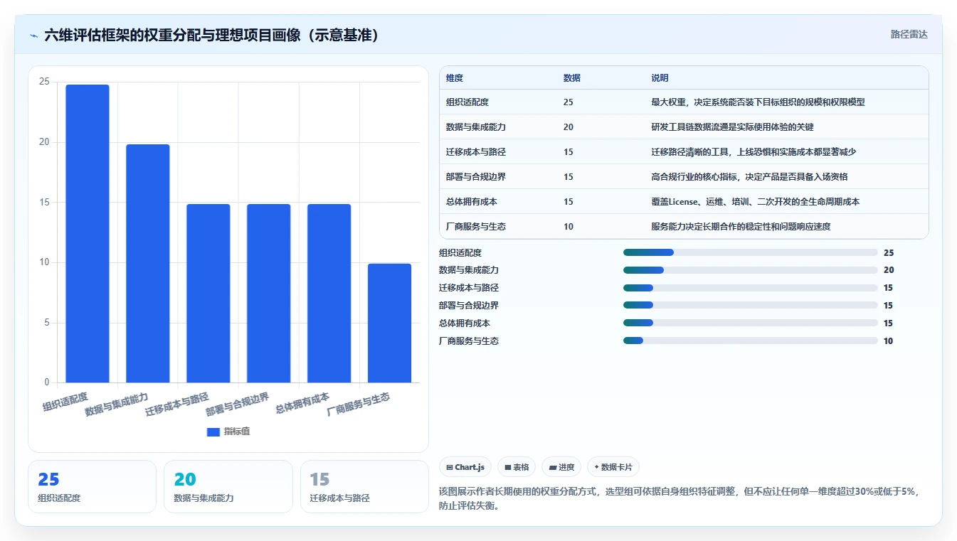Click the 厂商服务与生态 bar in chart
The width and height of the screenshot is (957, 541).
(389, 323)
